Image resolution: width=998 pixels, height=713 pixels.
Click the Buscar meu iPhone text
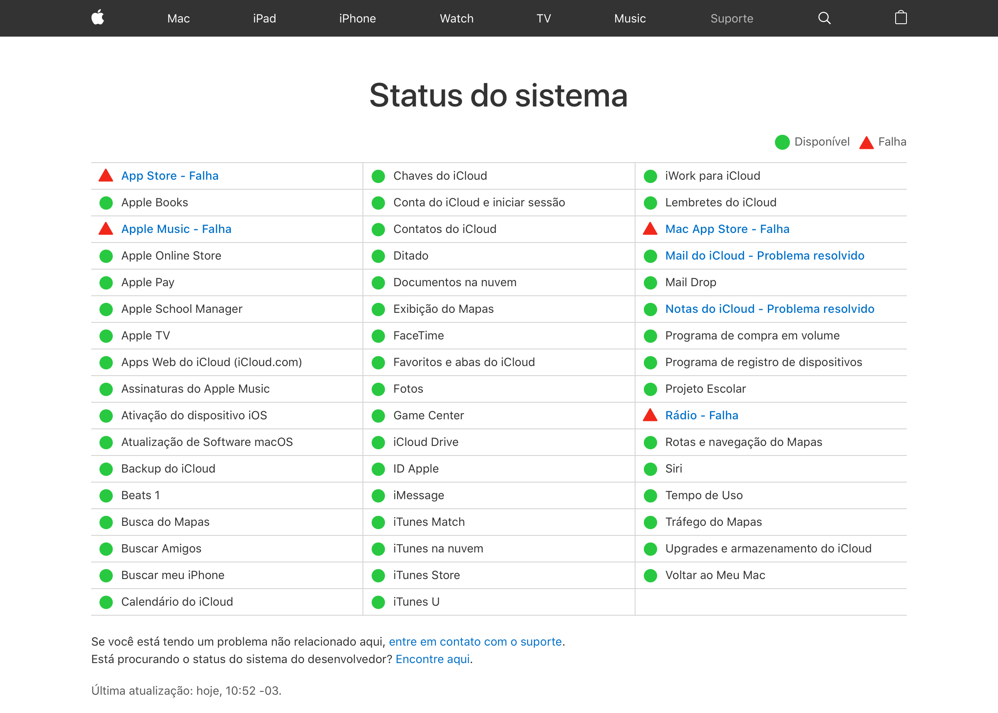[173, 575]
